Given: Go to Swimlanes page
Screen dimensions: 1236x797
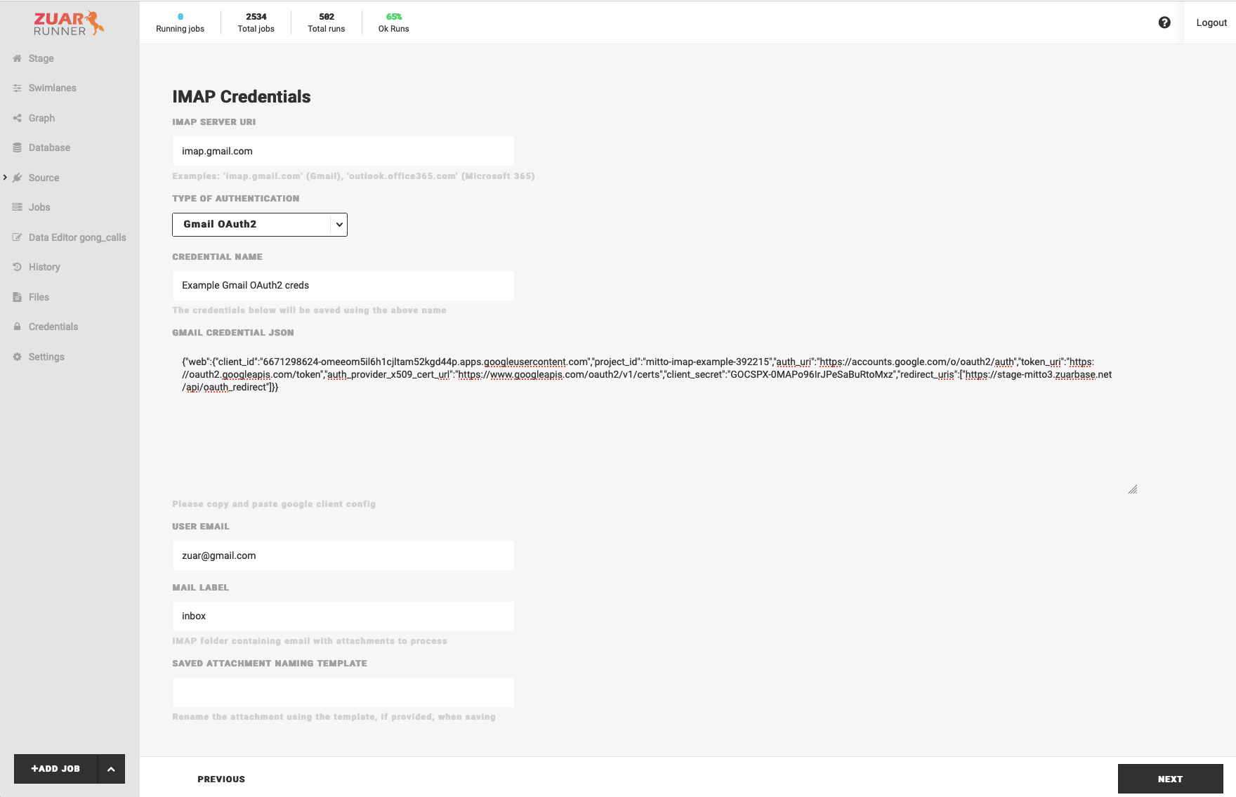Looking at the screenshot, I should (x=53, y=88).
